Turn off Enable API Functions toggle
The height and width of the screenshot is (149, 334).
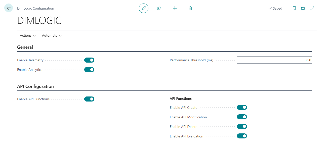(89, 99)
